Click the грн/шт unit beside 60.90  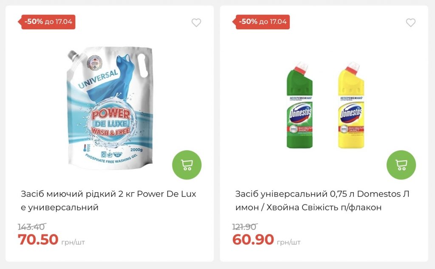(288, 242)
